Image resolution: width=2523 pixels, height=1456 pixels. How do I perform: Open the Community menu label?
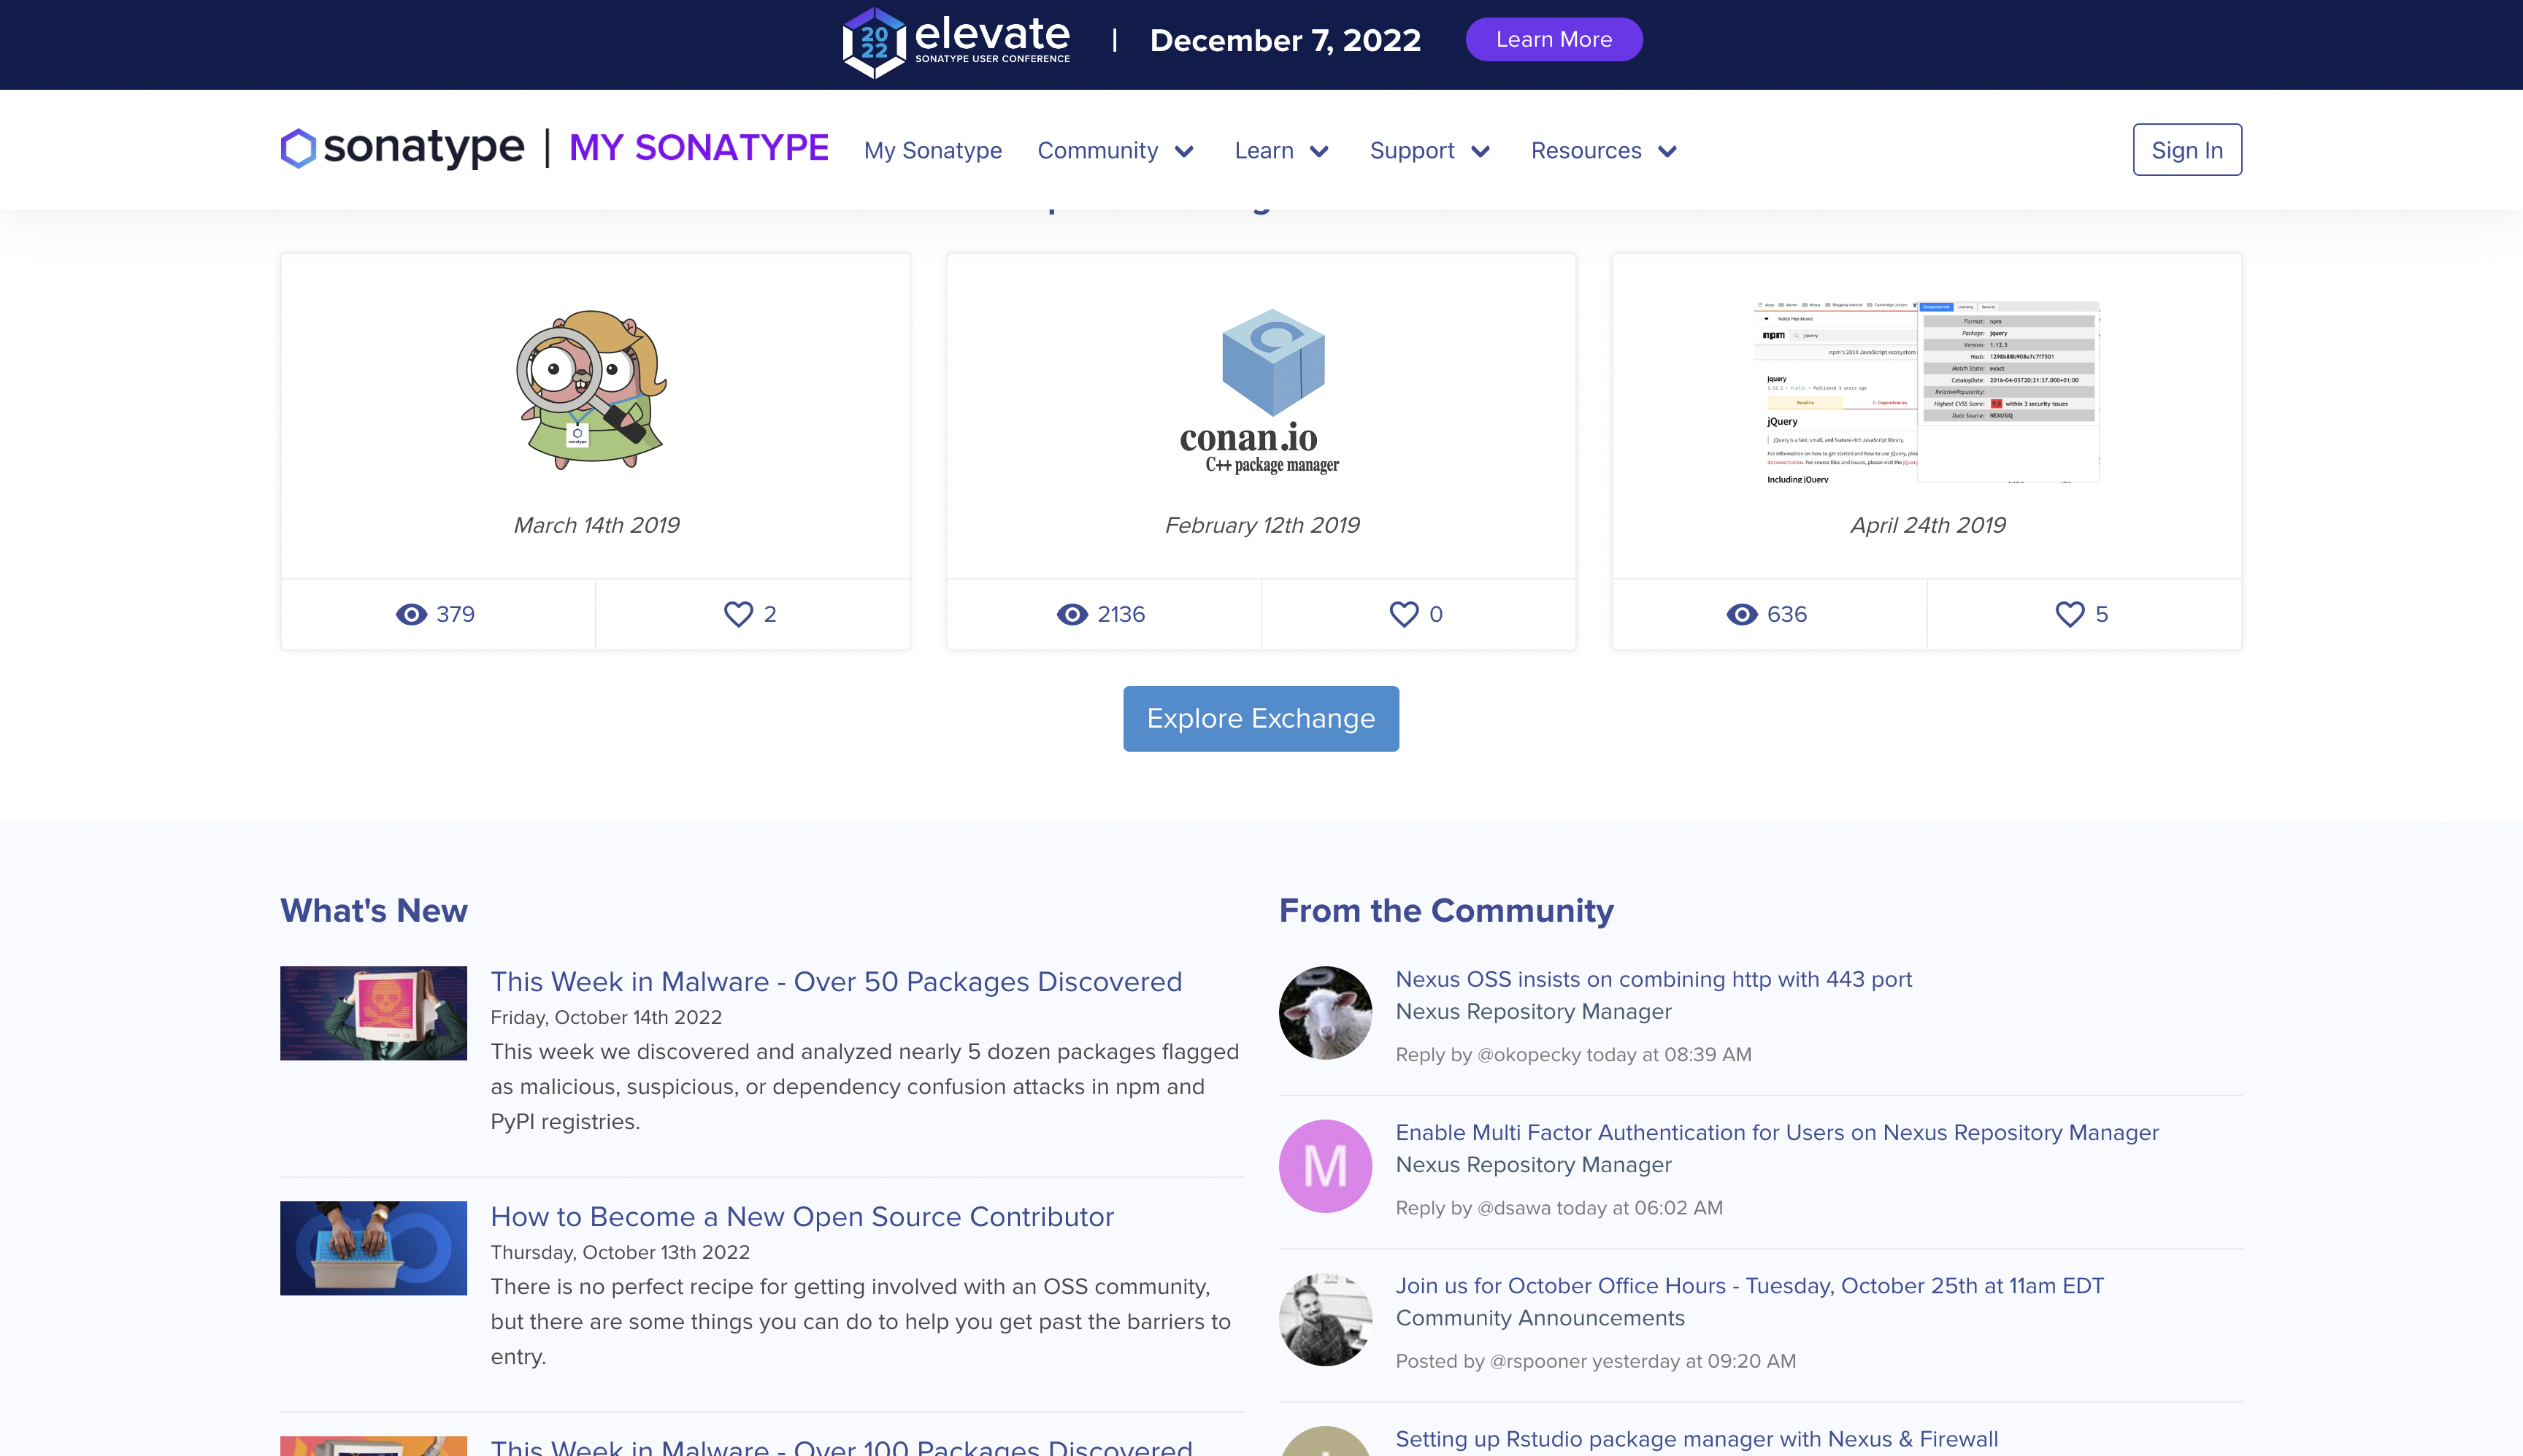pos(1097,150)
